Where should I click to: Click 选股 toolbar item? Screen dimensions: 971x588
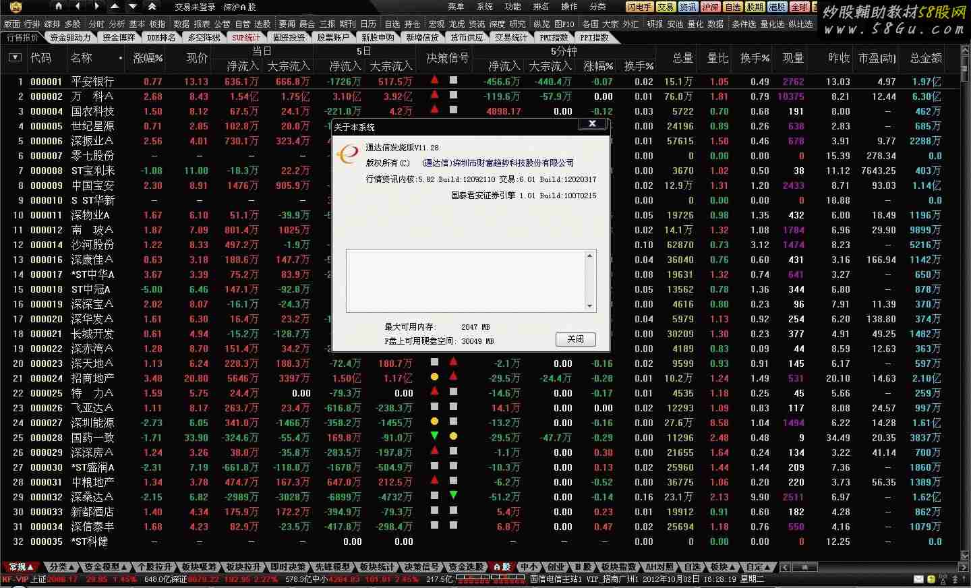point(262,24)
